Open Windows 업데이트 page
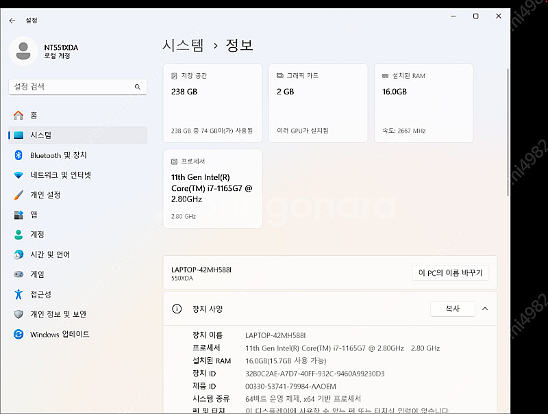 click(77, 334)
